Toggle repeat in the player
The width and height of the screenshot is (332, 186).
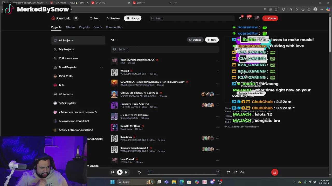click(x=228, y=172)
